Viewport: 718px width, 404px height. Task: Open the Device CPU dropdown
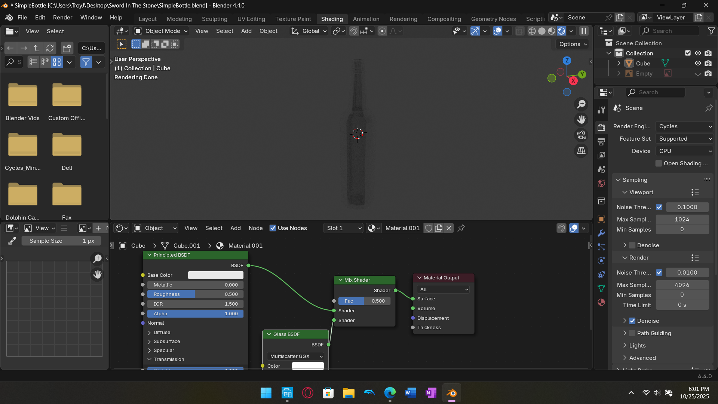[x=685, y=151]
